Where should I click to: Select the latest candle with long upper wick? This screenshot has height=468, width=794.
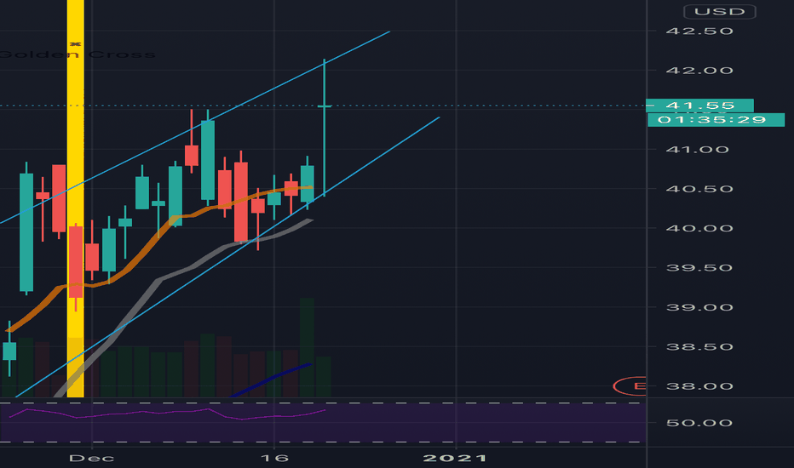tap(324, 128)
